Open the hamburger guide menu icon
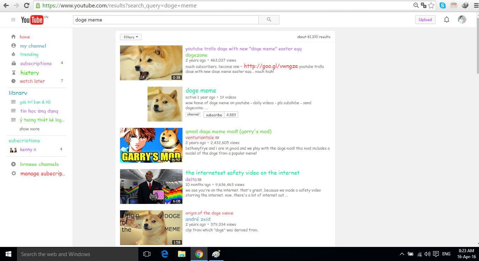The image size is (479, 261). coord(13,20)
